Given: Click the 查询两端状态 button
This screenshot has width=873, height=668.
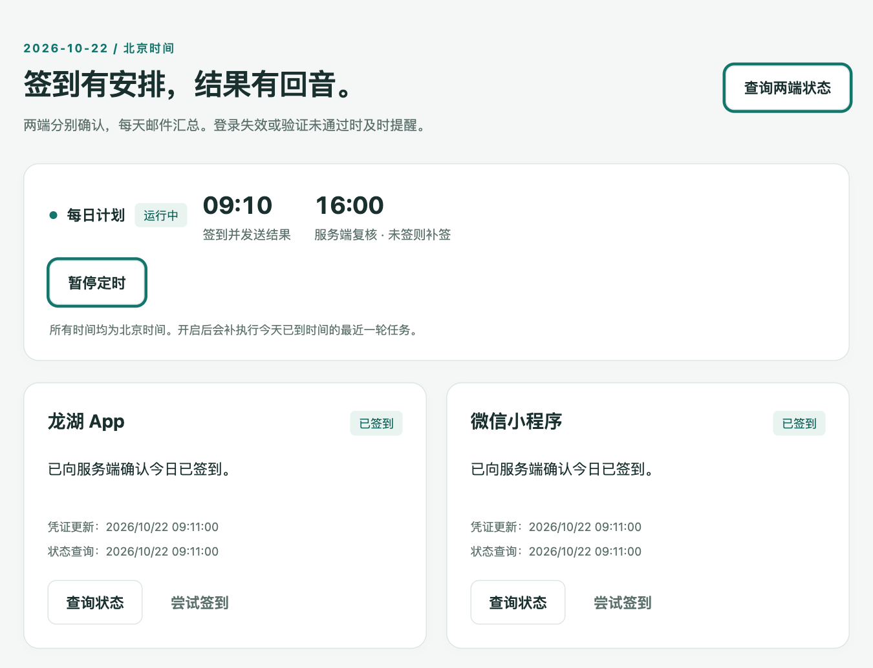Looking at the screenshot, I should [x=787, y=88].
